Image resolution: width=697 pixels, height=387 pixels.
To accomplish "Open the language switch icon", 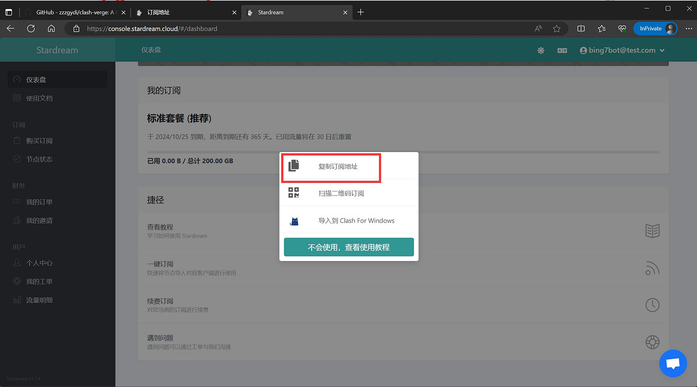I will click(x=562, y=50).
